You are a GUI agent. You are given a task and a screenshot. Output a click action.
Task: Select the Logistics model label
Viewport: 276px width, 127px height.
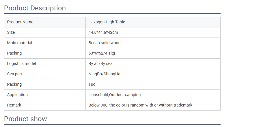(x=21, y=63)
